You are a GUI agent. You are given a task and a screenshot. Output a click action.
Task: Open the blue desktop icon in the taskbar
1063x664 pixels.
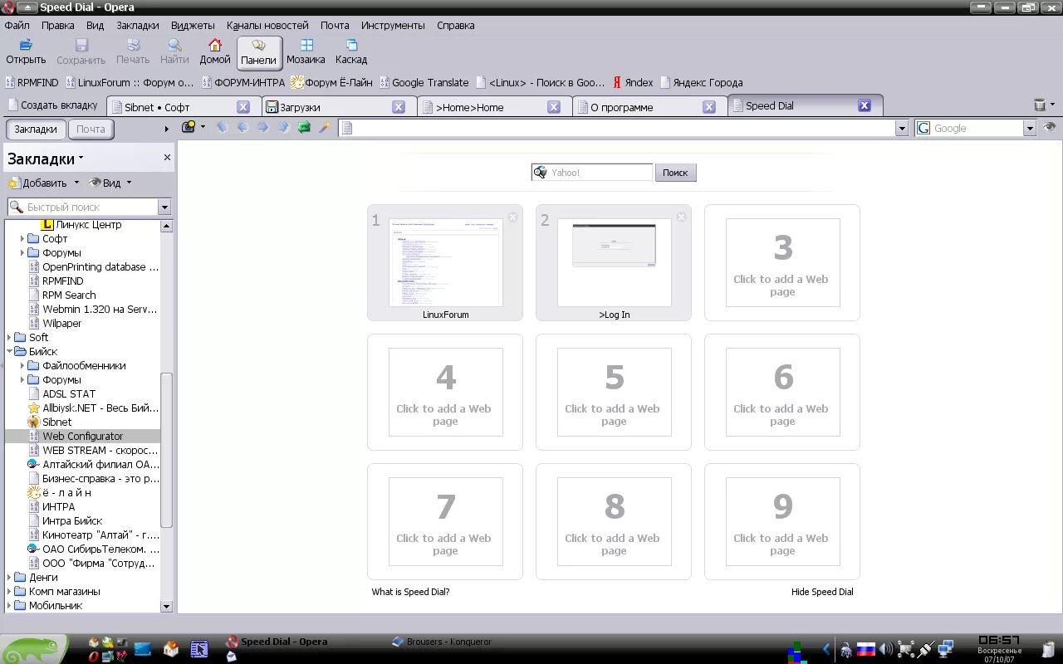[143, 649]
